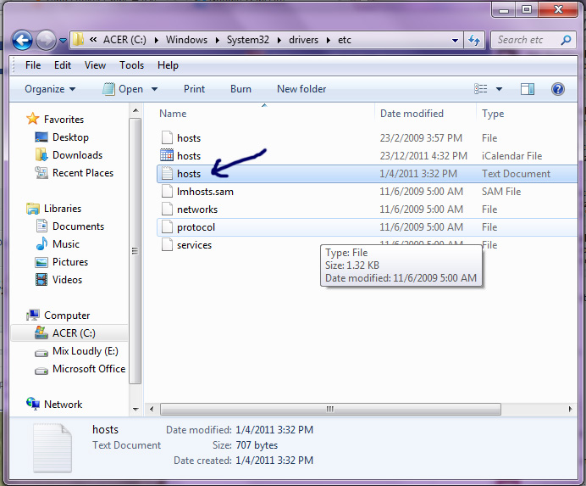Select the hosts Text Document icon

[x=167, y=173]
